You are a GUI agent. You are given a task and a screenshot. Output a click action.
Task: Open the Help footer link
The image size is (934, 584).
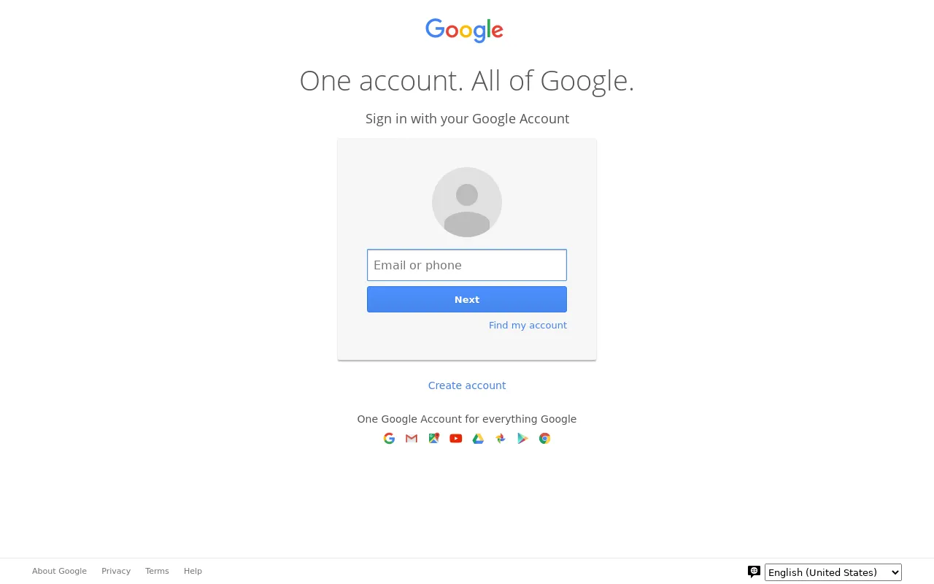[x=193, y=571]
